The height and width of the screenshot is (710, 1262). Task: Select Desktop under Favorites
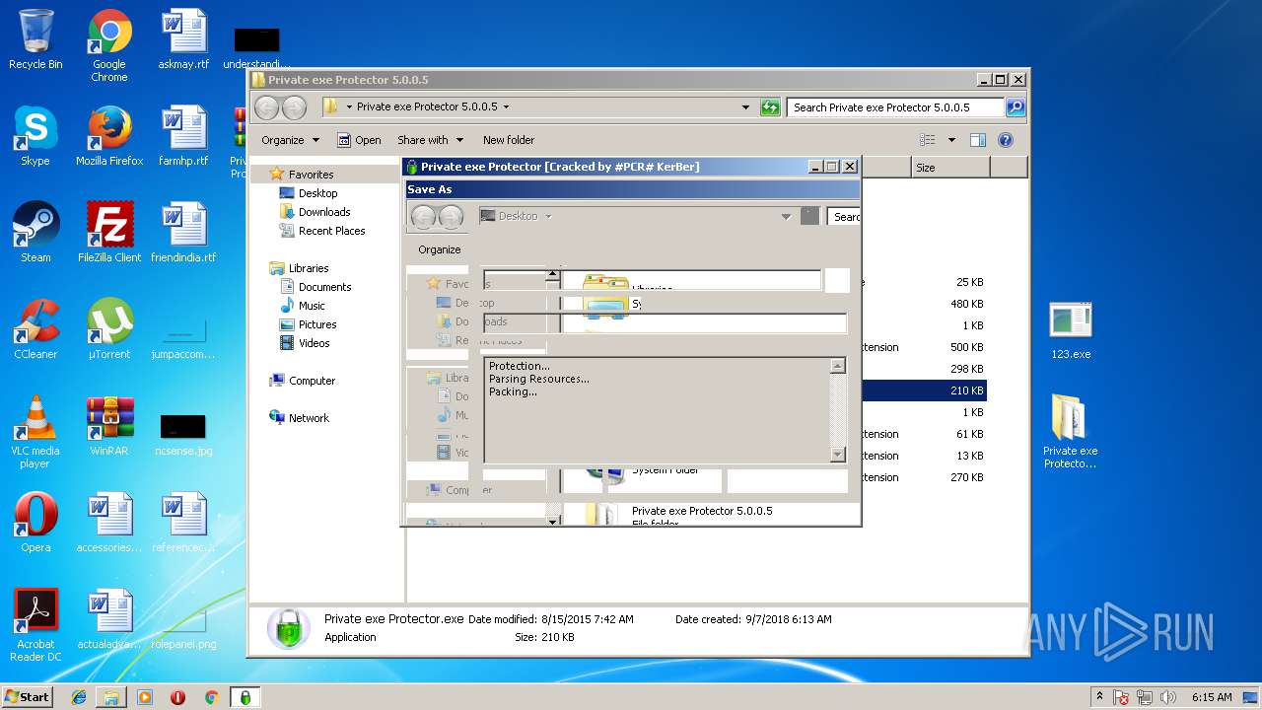pyautogui.click(x=317, y=193)
